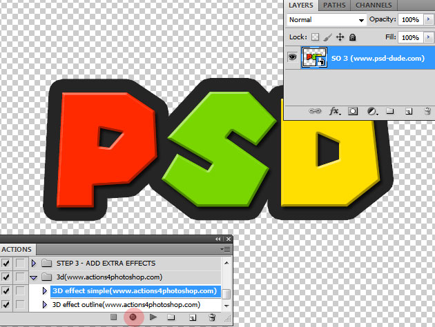The width and height of the screenshot is (435, 327).
Task: Expand 3D effect outline action steps
Action: click(45, 304)
